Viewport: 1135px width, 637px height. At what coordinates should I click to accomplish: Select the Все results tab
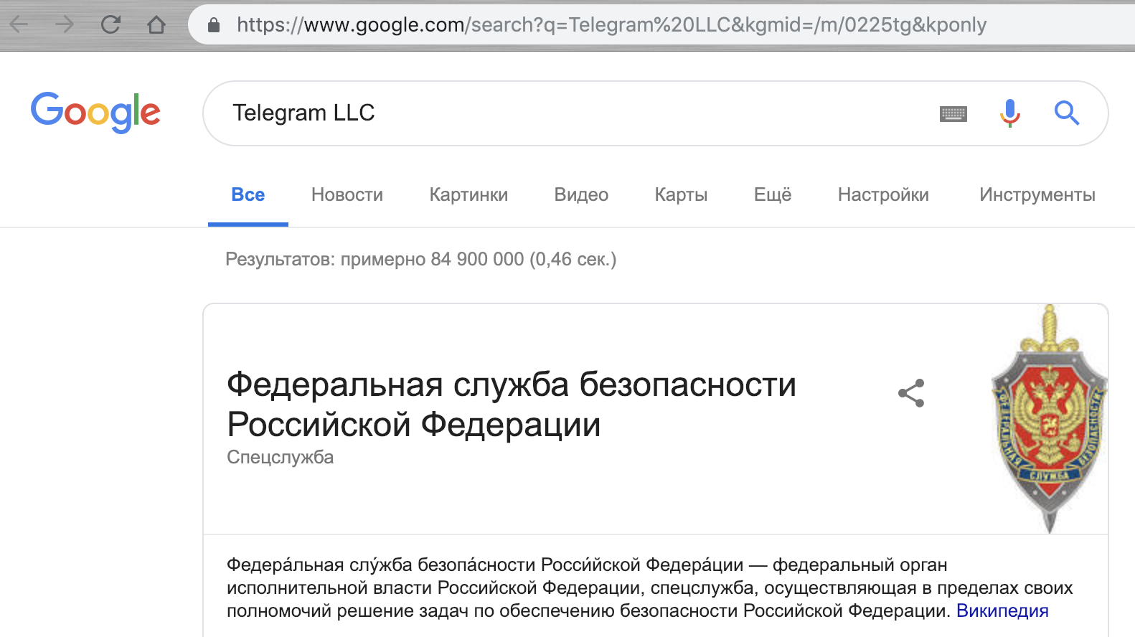pyautogui.click(x=248, y=195)
